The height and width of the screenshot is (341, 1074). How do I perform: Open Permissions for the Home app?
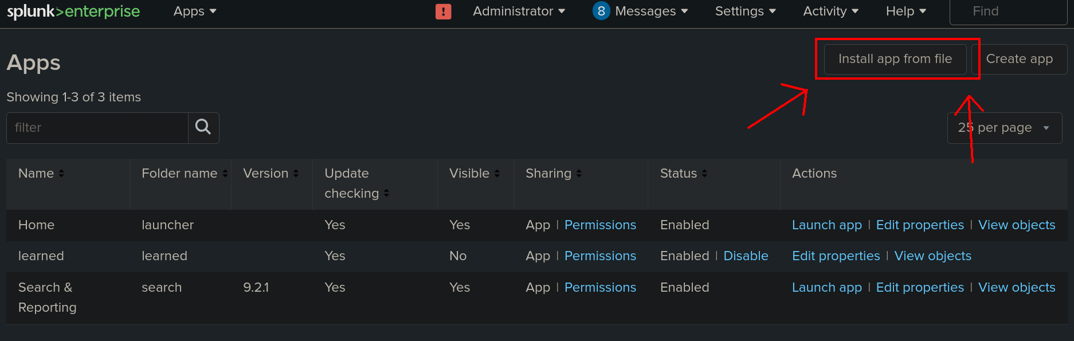(x=600, y=225)
